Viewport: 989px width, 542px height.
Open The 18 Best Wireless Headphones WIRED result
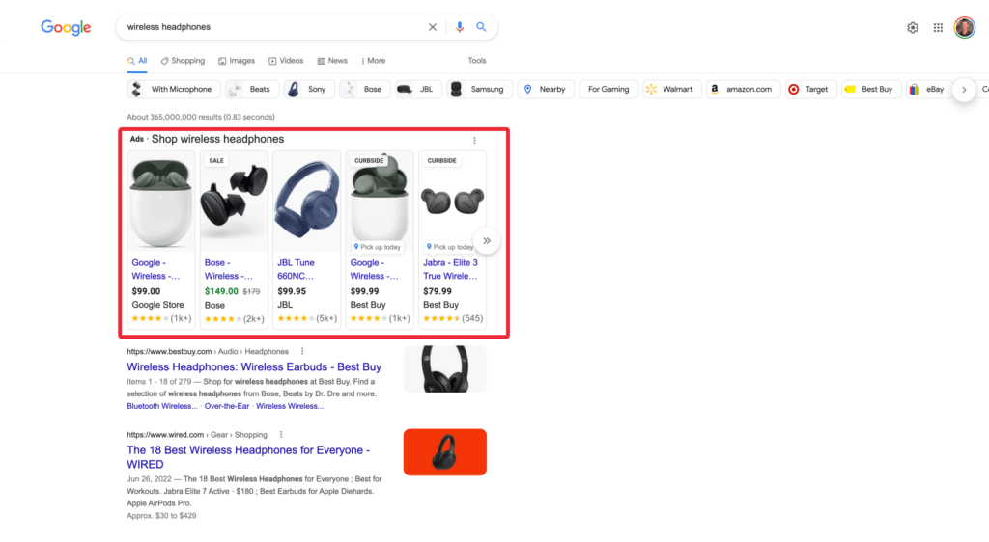(248, 457)
